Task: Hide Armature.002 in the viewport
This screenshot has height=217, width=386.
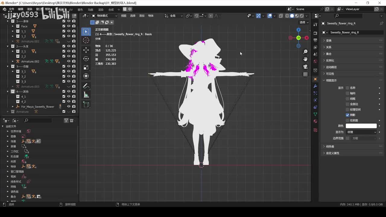Action: click(x=69, y=61)
